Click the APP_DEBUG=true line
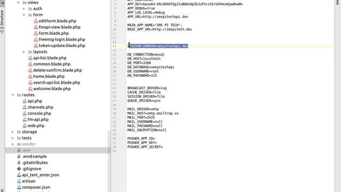This screenshot has height=192, width=341. coord(141,9)
